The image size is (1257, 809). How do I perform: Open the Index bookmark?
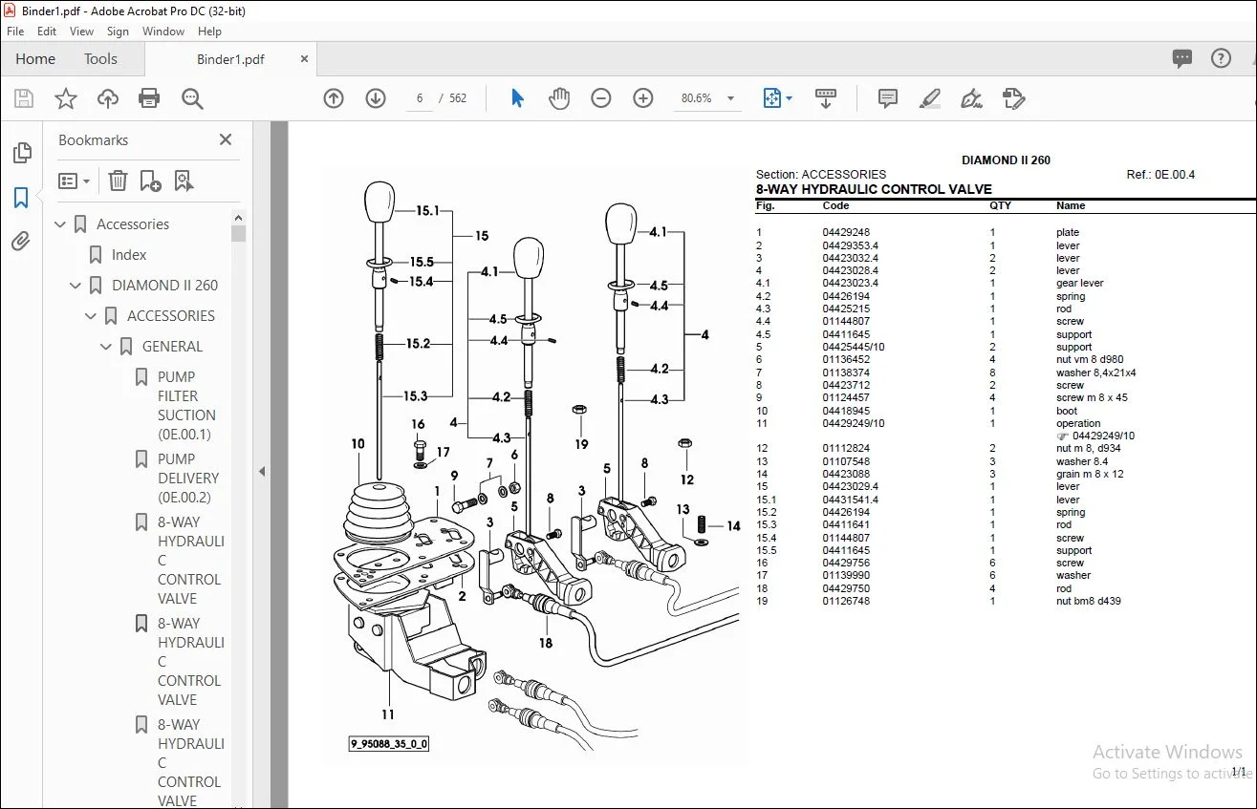129,255
